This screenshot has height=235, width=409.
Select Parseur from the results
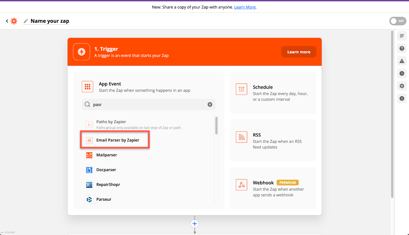click(x=104, y=199)
